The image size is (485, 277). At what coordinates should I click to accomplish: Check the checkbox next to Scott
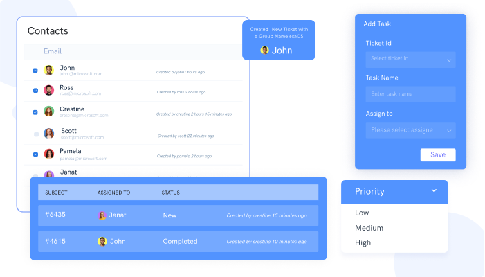36,134
